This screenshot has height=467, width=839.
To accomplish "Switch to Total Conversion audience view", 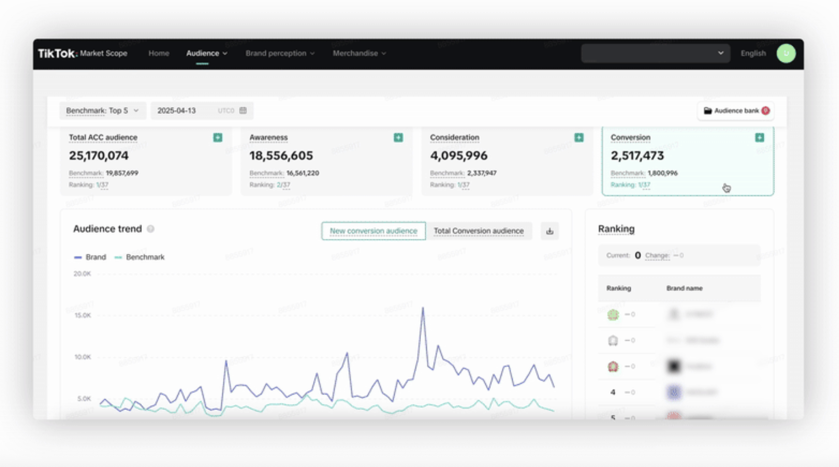I will click(478, 231).
